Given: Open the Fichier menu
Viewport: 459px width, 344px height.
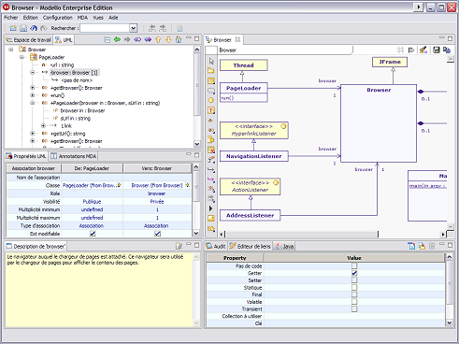Looking at the screenshot, I should click(11, 18).
